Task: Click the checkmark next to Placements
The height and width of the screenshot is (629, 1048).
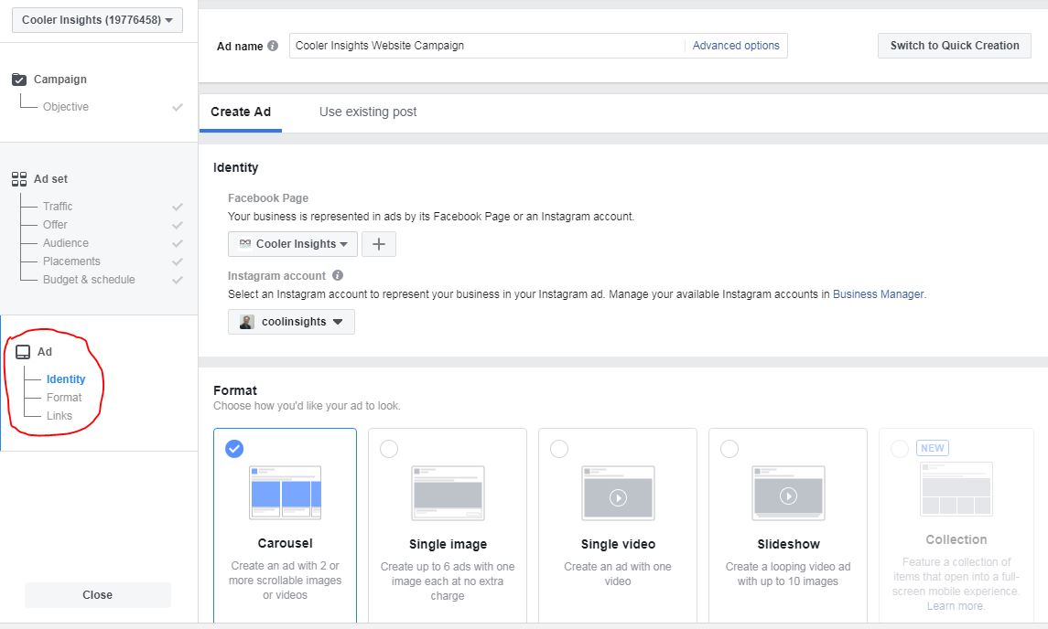Action: (178, 261)
